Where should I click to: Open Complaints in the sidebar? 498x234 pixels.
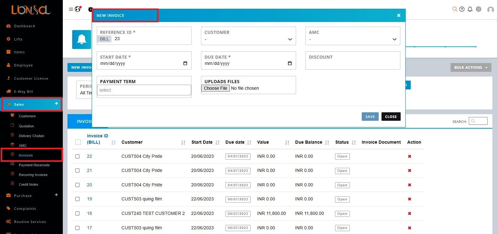pos(25,209)
